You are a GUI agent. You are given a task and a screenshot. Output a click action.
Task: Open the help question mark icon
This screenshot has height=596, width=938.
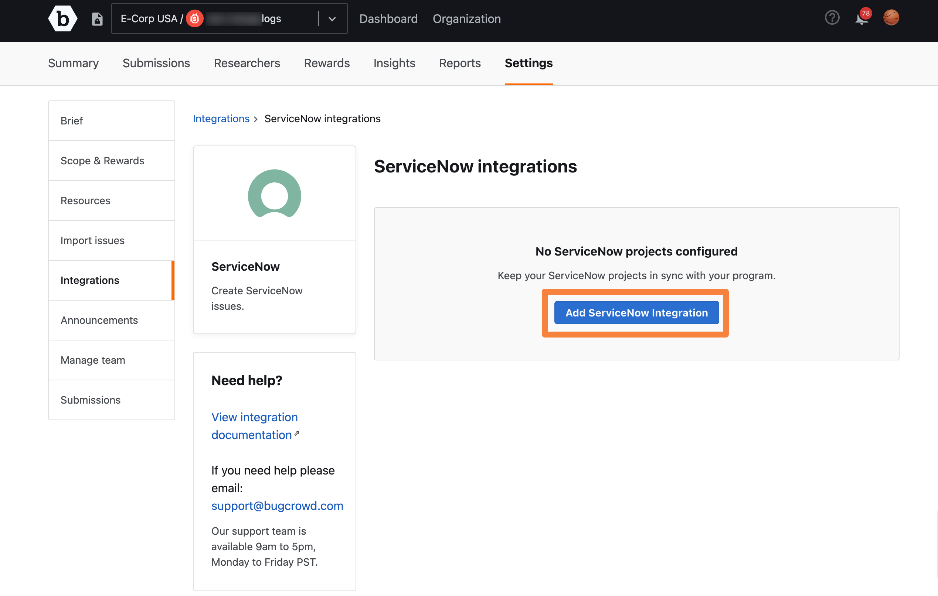832,17
